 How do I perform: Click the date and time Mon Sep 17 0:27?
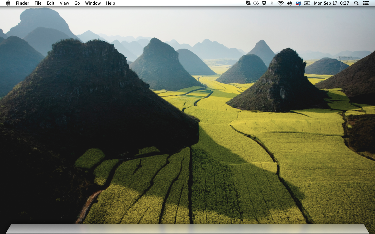click(332, 3)
